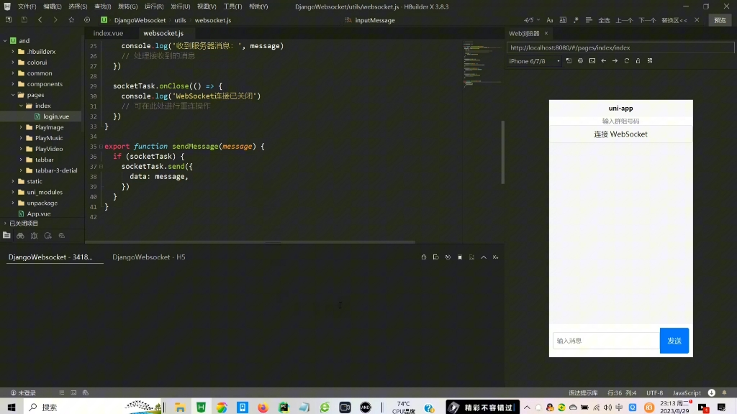This screenshot has width=737, height=414.
Task: Open the 编辑(E) menu
Action: click(52, 6)
